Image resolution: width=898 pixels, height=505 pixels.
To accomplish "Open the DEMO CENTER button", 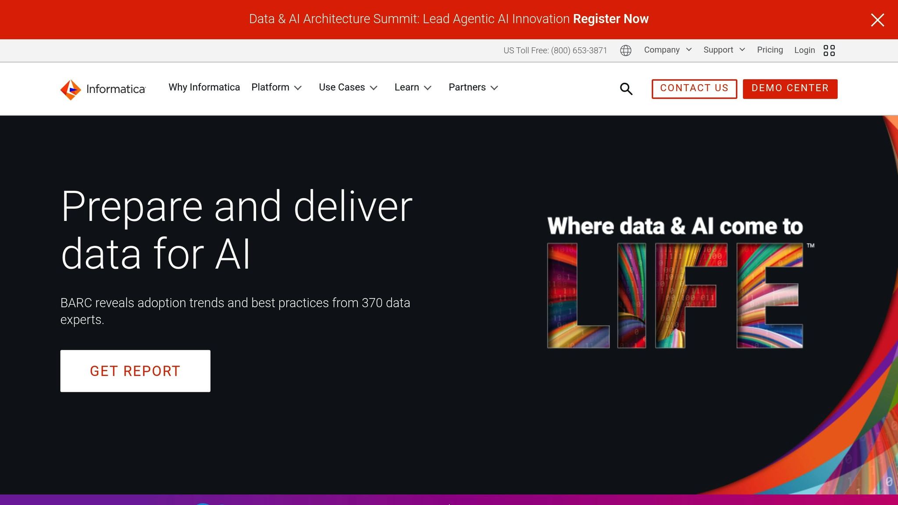I will (x=790, y=89).
